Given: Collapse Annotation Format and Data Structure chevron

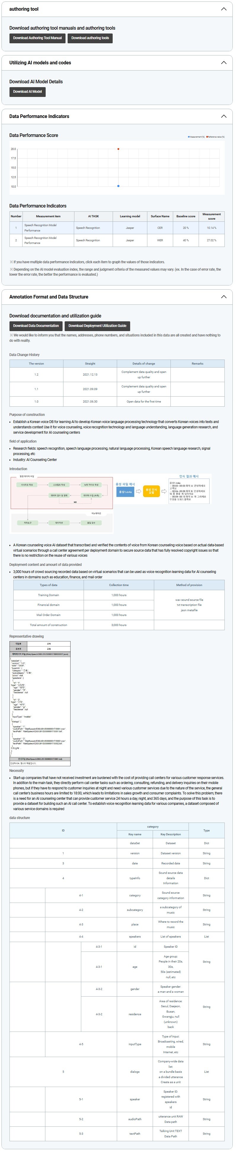Looking at the screenshot, I should [x=224, y=297].
